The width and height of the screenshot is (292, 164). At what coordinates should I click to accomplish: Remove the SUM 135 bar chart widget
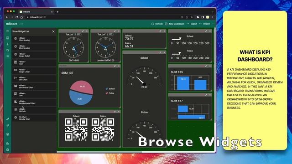[210, 66]
